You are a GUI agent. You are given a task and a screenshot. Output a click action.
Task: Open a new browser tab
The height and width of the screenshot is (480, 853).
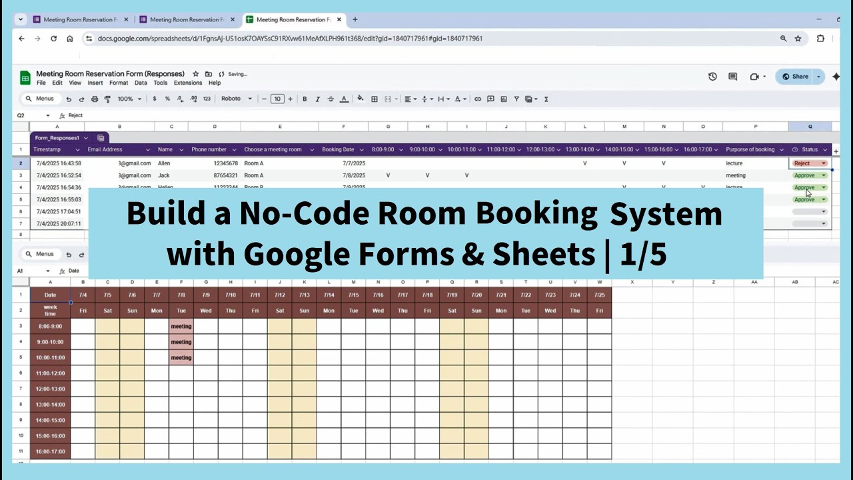tap(355, 20)
